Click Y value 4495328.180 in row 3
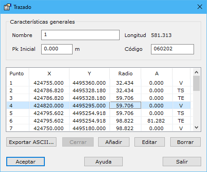This screenshot has height=172, width=207. (89, 98)
